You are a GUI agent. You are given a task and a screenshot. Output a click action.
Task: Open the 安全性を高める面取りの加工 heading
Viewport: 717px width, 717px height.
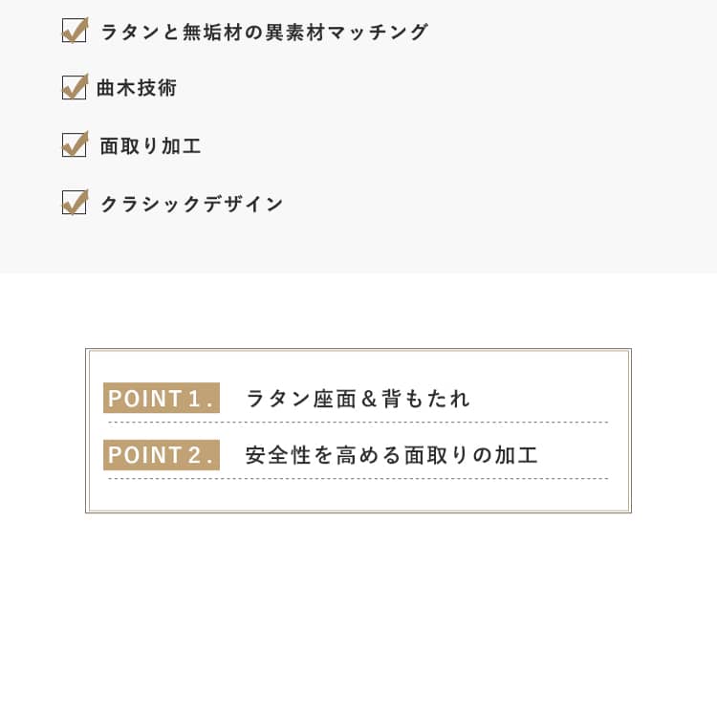pos(391,455)
